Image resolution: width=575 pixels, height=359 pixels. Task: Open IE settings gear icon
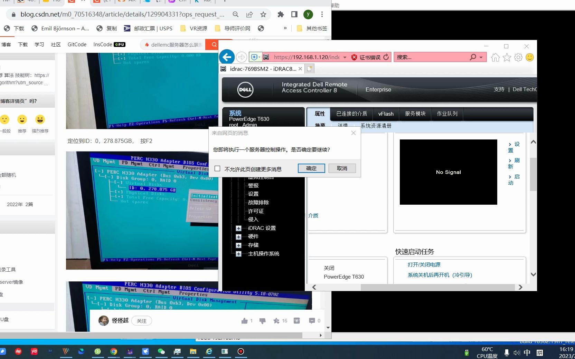click(x=518, y=57)
